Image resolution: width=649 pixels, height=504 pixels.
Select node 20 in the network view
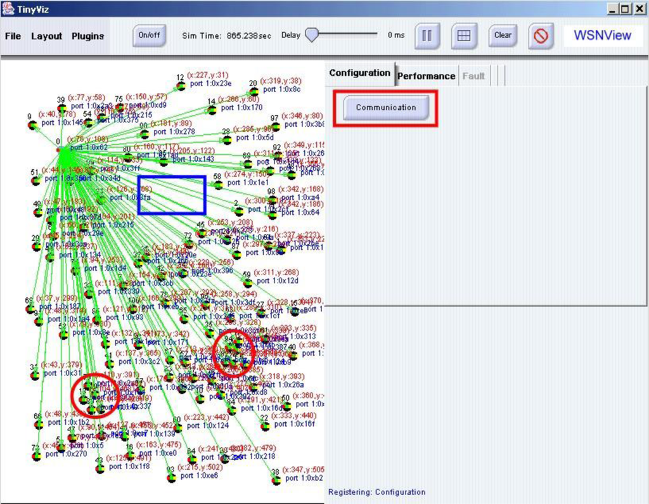point(254,92)
